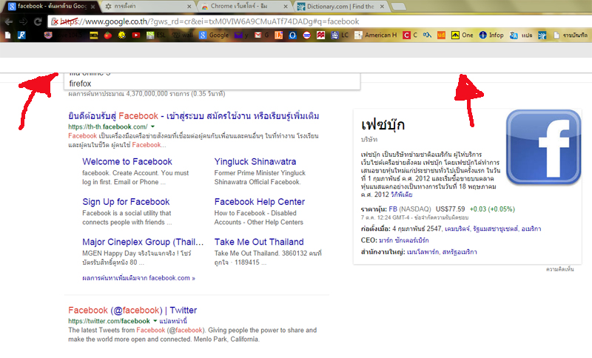Viewport: 592px width, 358px height.
Task: Open the 'One' bookmark
Action: coord(462,35)
